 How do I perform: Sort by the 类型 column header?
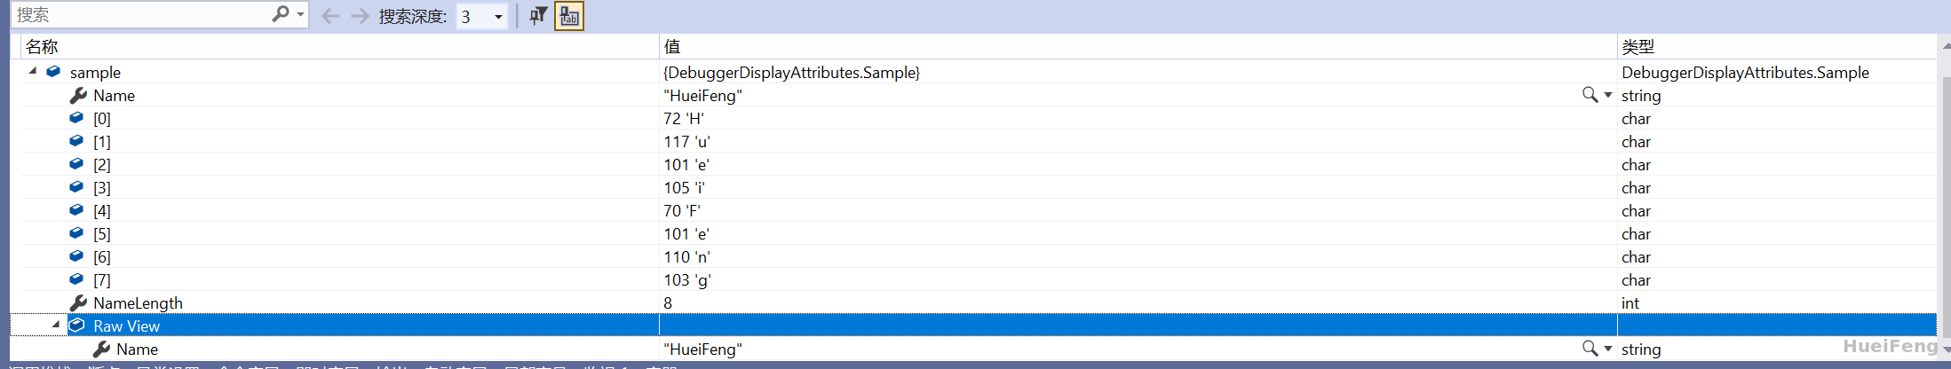click(x=1638, y=46)
